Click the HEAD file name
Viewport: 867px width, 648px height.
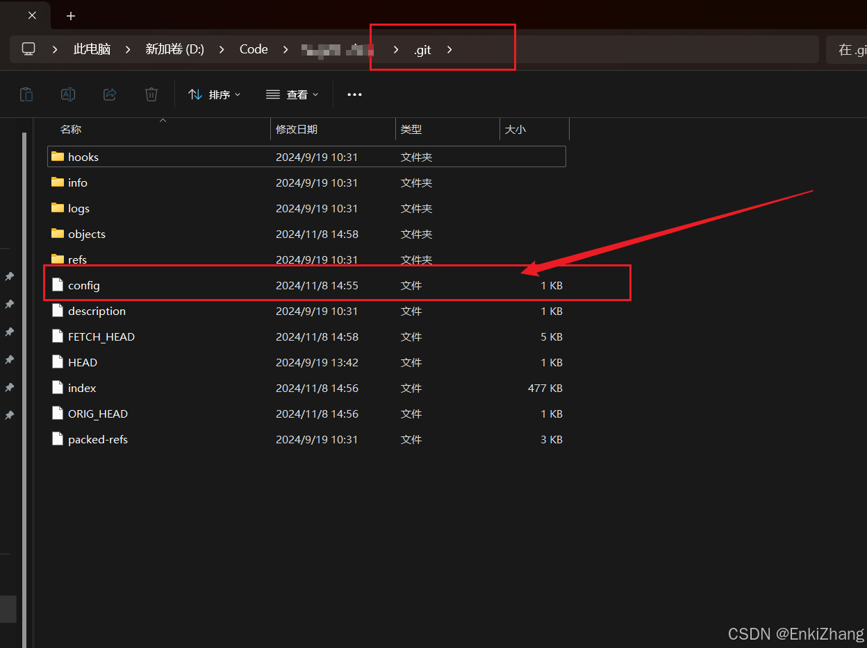pos(83,362)
